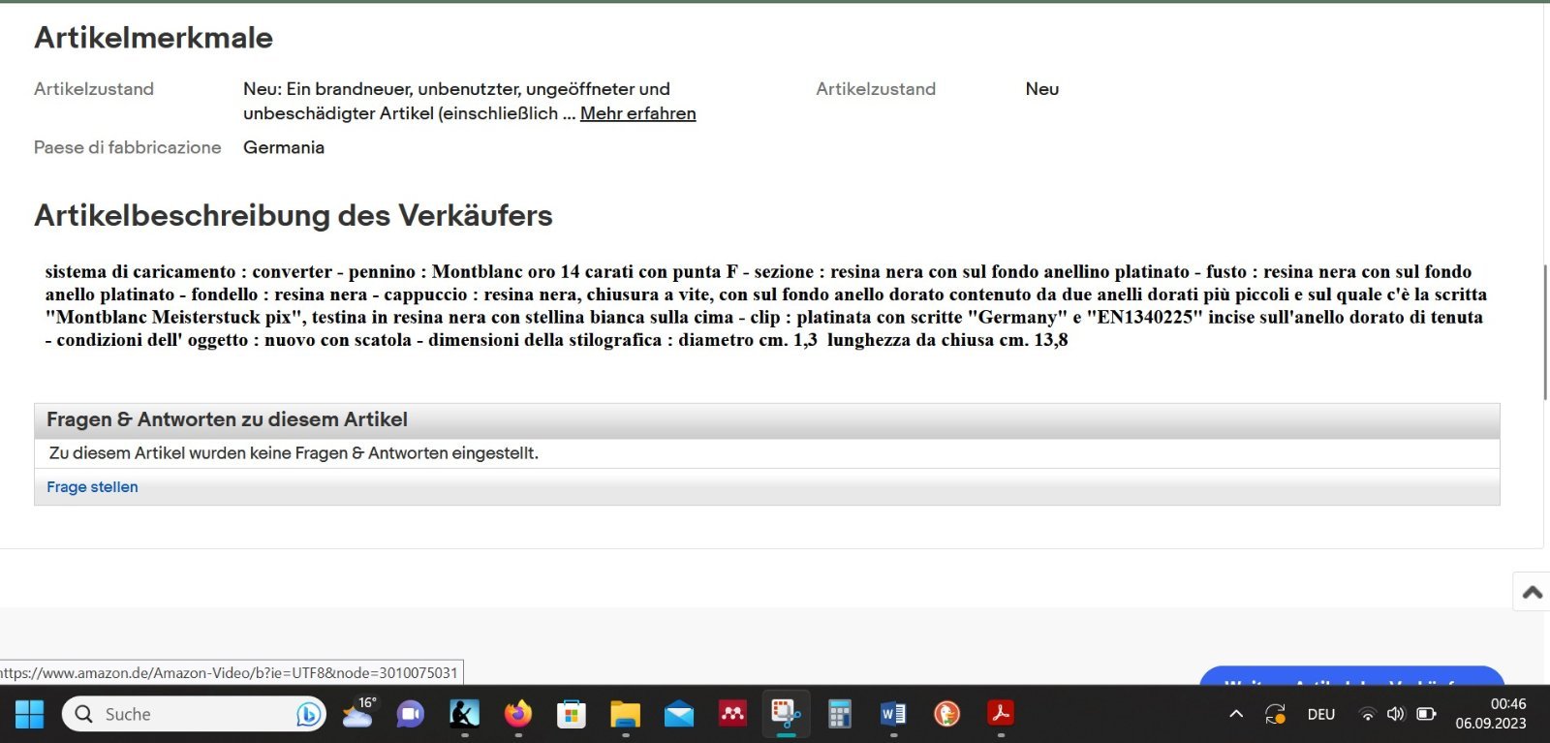1550x743 pixels.
Task: Click the DEU language input indicator
Action: pyautogui.click(x=1320, y=715)
